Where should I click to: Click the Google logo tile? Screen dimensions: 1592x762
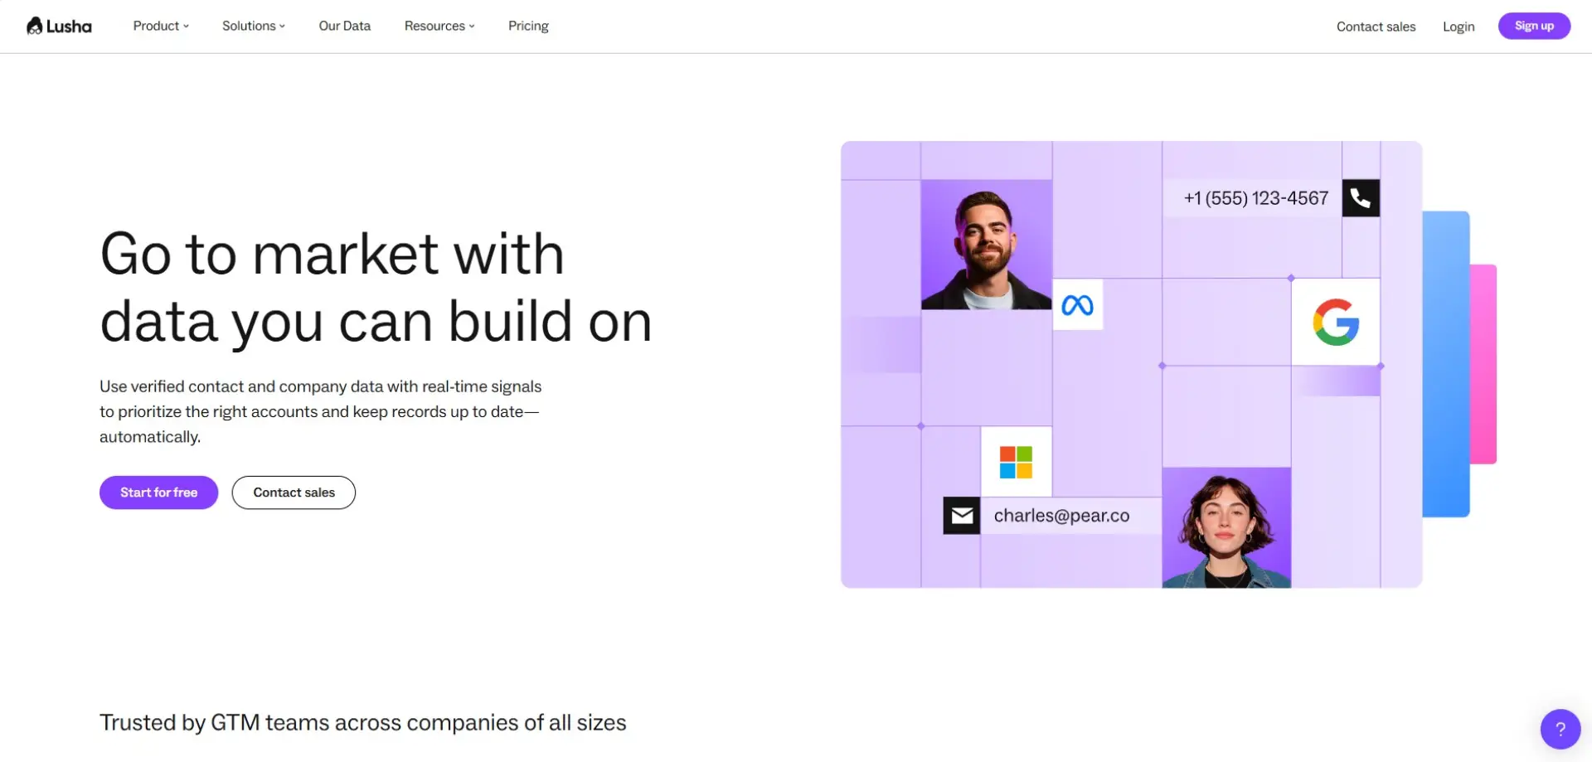pos(1336,322)
